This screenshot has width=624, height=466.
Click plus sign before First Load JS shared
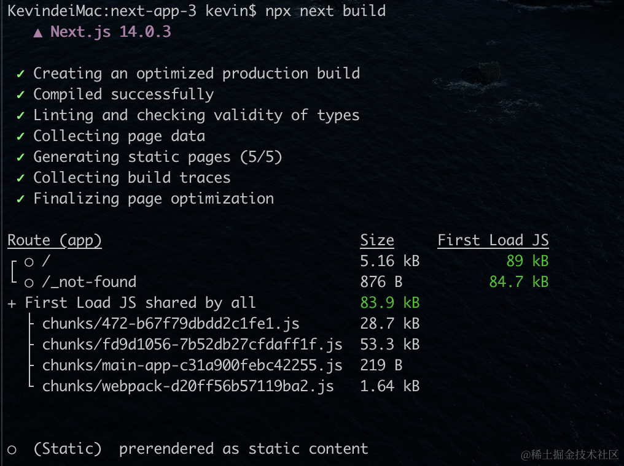pyautogui.click(x=12, y=304)
